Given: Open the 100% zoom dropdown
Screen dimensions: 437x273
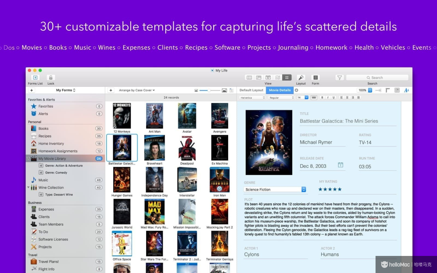Looking at the screenshot, I should coord(365,90).
